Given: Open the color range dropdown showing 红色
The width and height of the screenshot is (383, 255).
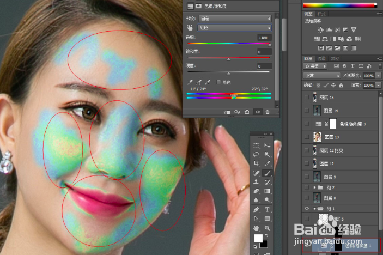Looking at the screenshot, I should pos(234,28).
